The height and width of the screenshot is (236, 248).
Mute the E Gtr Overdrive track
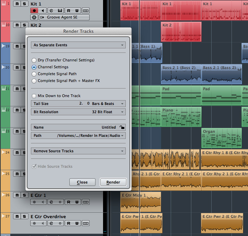(16, 216)
